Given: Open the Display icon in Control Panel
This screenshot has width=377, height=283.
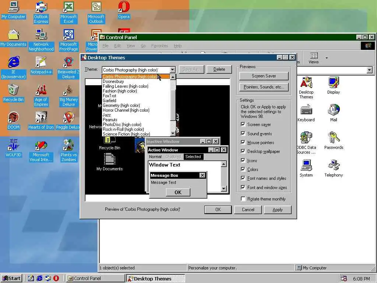Looking at the screenshot, I should coord(334,85).
